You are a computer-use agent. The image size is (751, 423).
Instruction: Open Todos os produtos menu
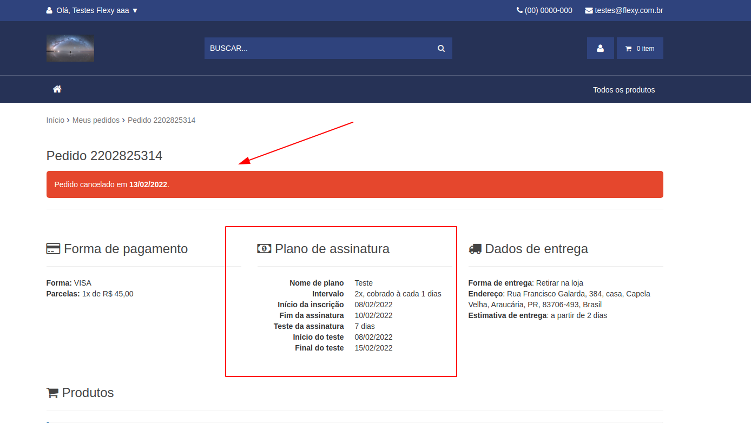[623, 90]
